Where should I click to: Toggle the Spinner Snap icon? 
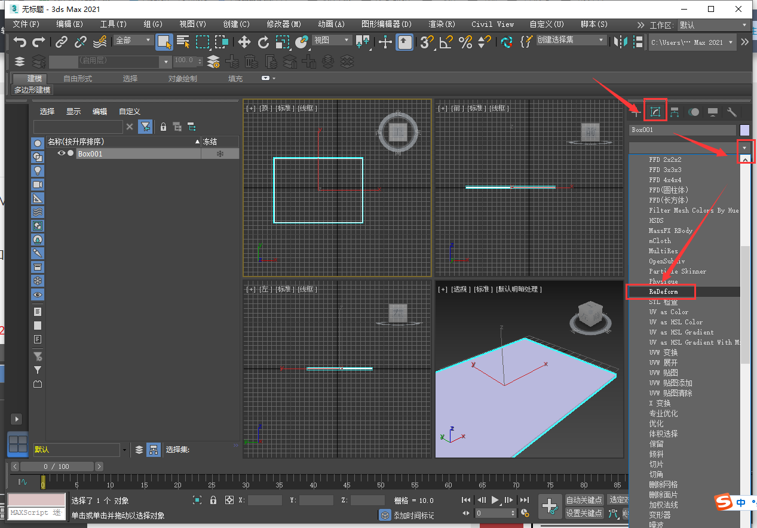[x=485, y=42]
